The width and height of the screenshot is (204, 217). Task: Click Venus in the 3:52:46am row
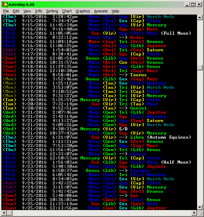(93, 79)
